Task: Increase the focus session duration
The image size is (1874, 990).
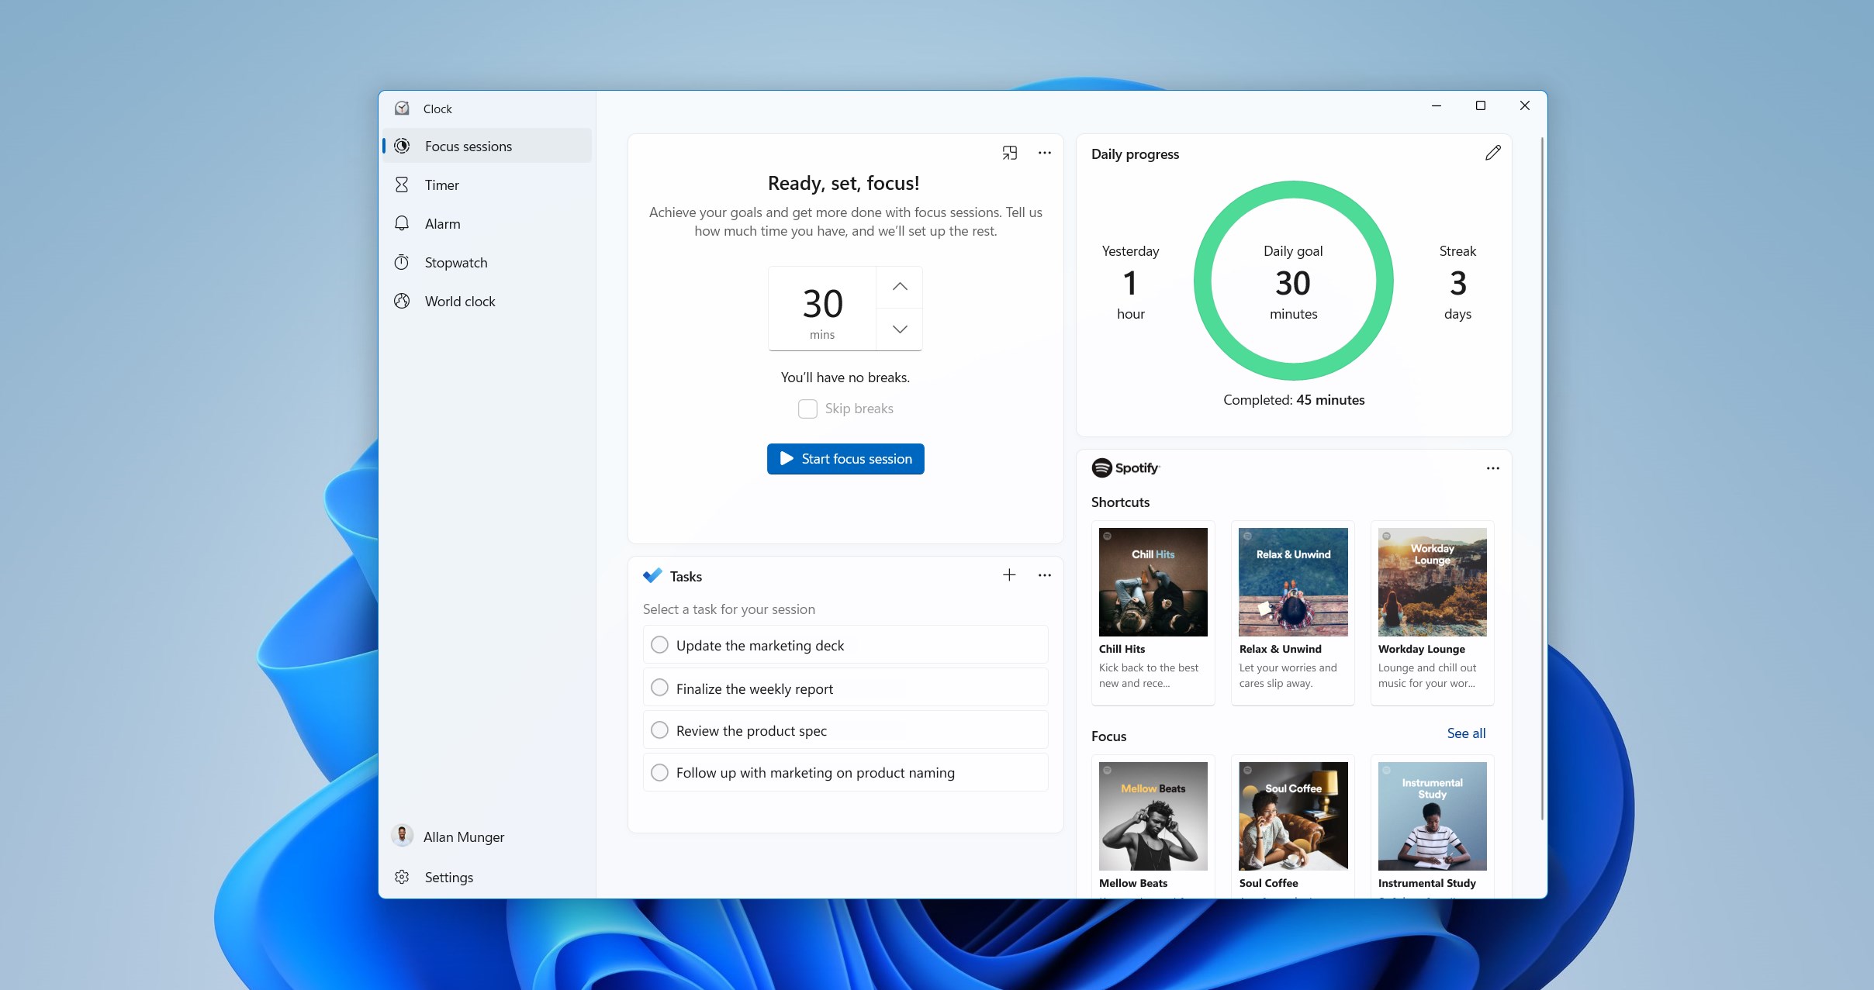Action: point(898,288)
